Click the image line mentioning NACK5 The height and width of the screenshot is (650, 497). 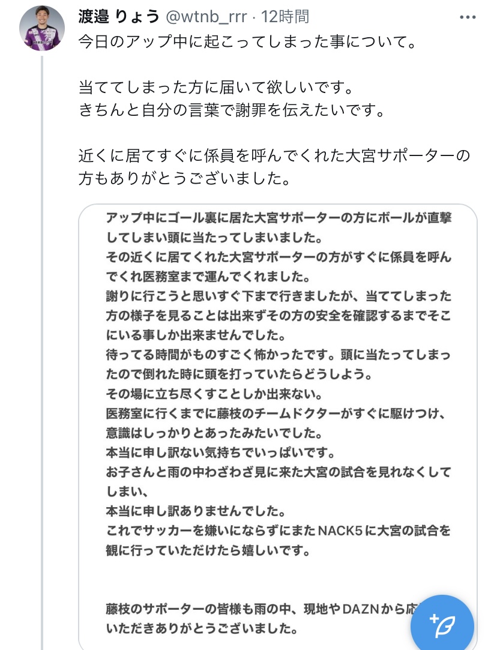click(x=278, y=531)
